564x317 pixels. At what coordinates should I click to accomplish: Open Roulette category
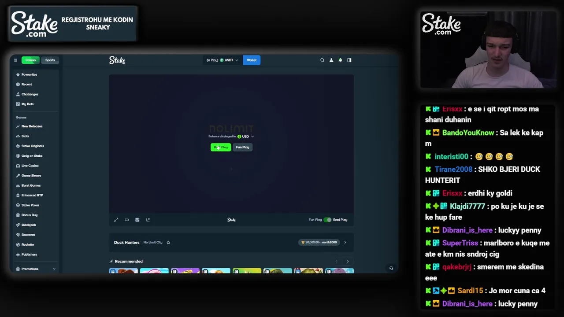click(27, 244)
